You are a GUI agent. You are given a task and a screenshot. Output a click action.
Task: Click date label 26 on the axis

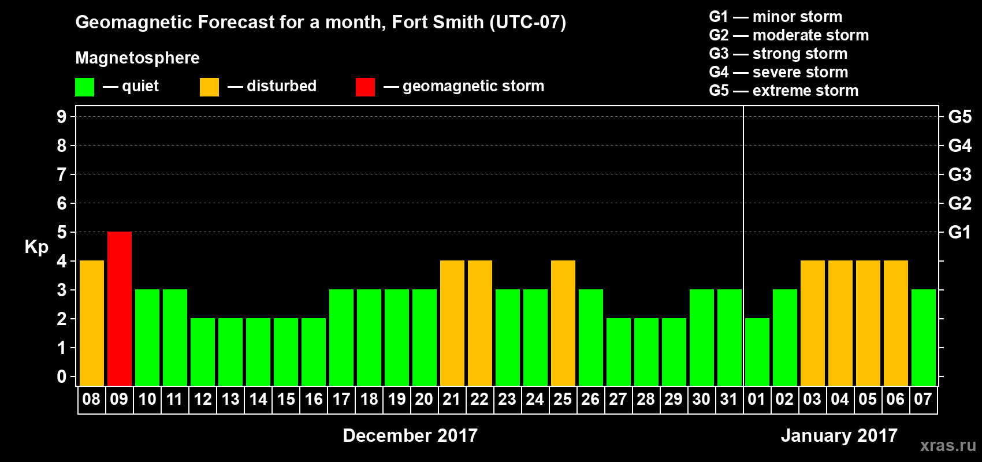click(590, 399)
